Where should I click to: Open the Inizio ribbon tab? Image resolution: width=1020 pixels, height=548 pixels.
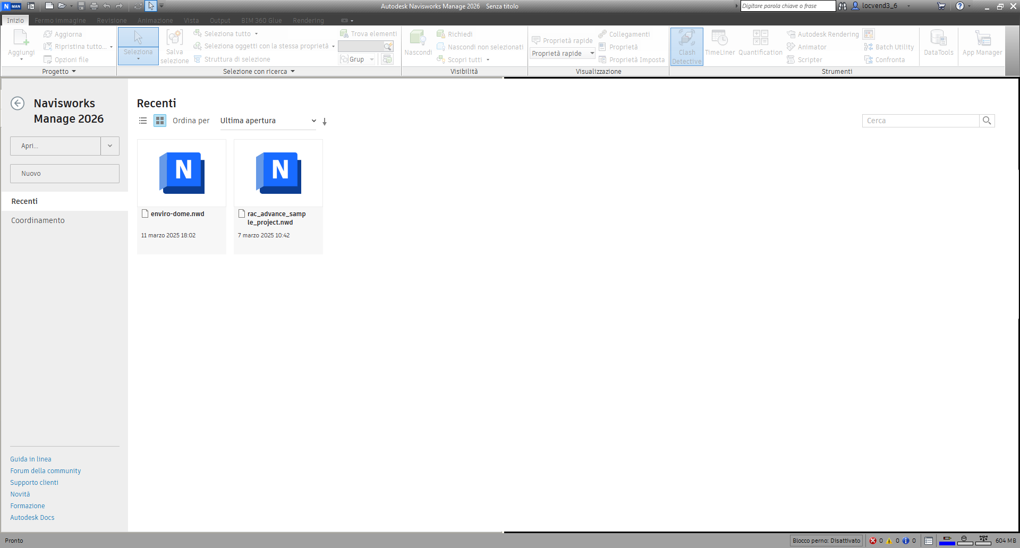pyautogui.click(x=15, y=20)
